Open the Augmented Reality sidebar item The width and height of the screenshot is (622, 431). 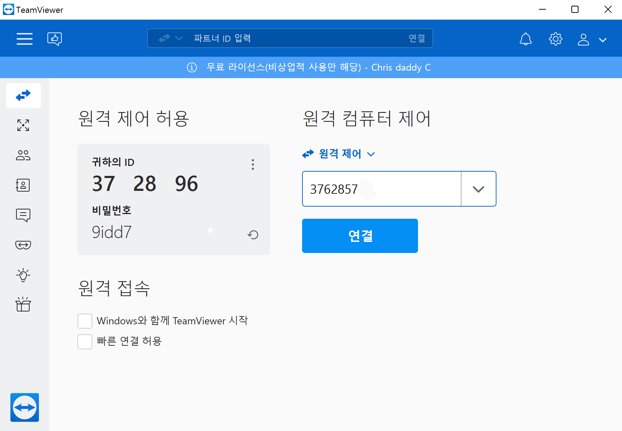pos(24,245)
